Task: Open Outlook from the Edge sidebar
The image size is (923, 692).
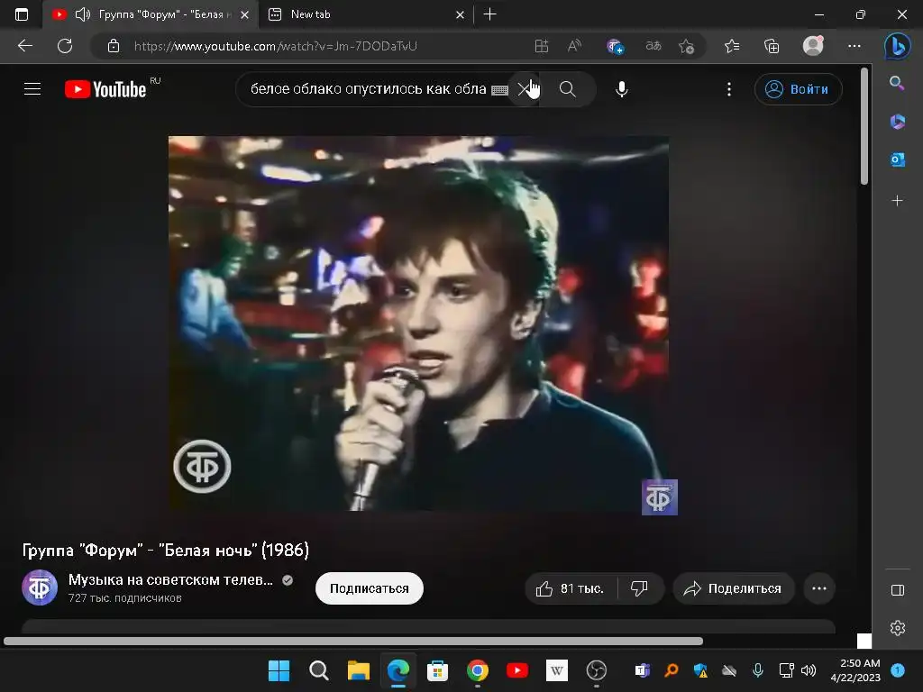Action: coord(897,159)
